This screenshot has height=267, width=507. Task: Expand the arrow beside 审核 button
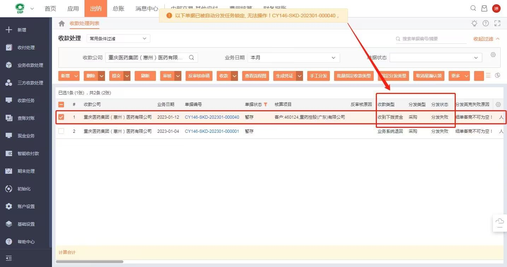pos(178,76)
